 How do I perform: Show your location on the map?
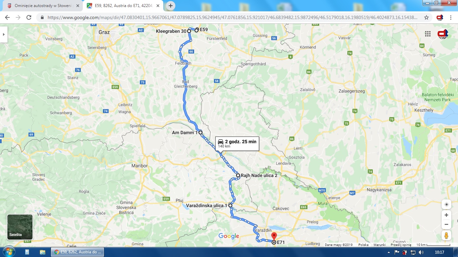click(446, 204)
